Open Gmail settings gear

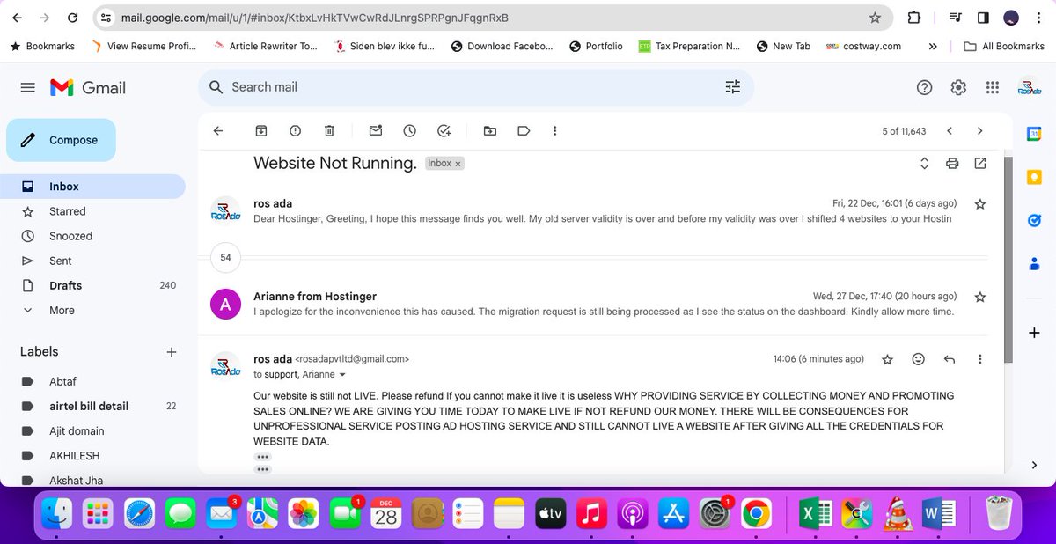click(x=958, y=87)
